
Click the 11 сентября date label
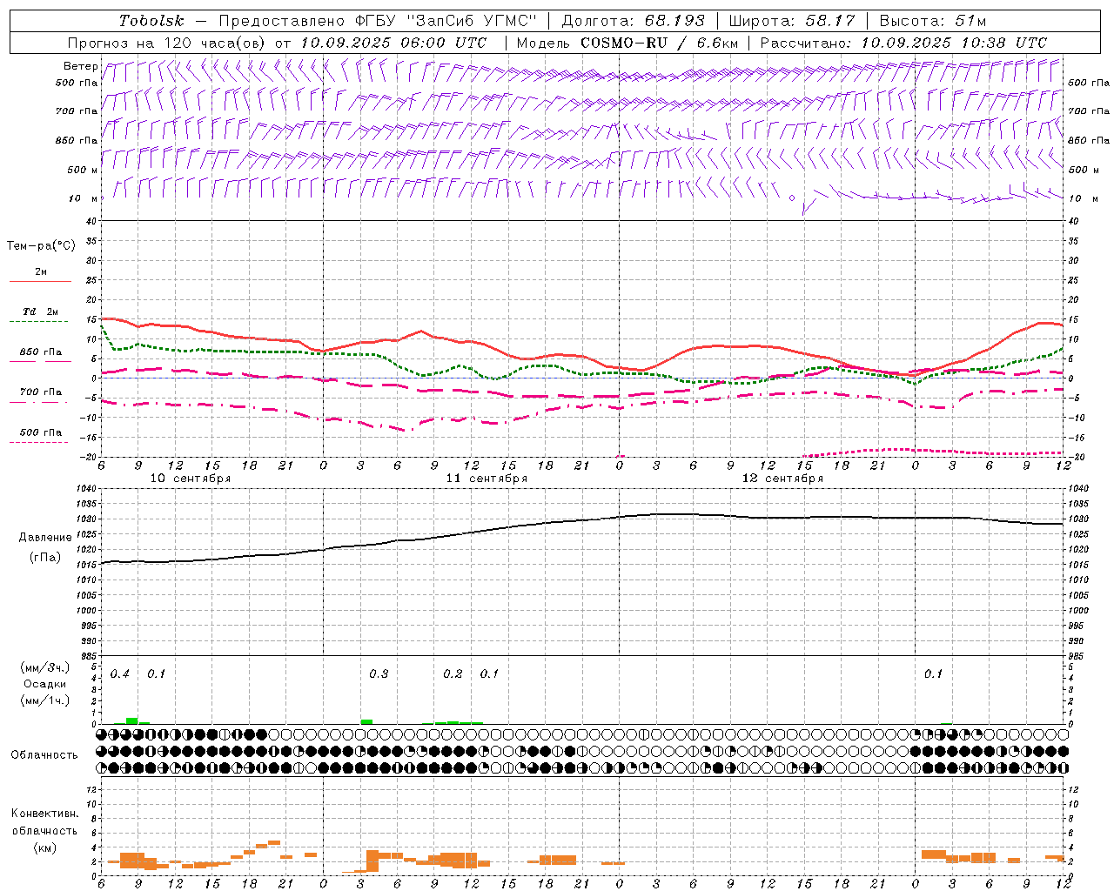coord(487,479)
